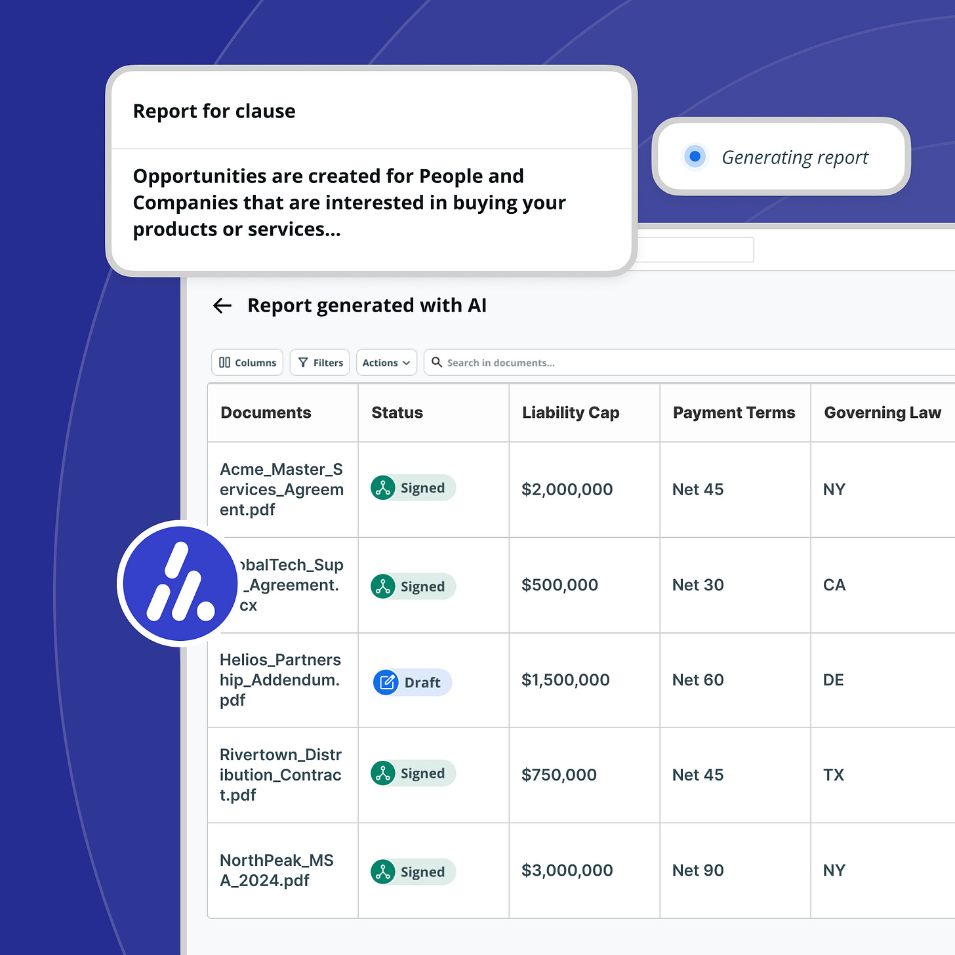Click the Signed icon for Acme_Master_Services_Agreement
Screen dimensions: 955x955
[x=383, y=488]
